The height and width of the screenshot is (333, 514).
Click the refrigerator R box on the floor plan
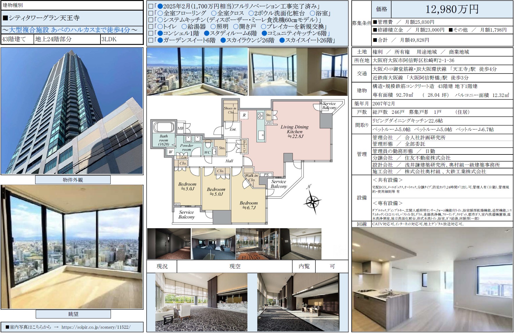click(244, 115)
